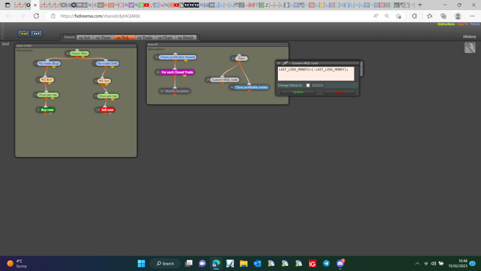Open a new browser tab
Screen dimensions: 481x271
click(x=420, y=5)
